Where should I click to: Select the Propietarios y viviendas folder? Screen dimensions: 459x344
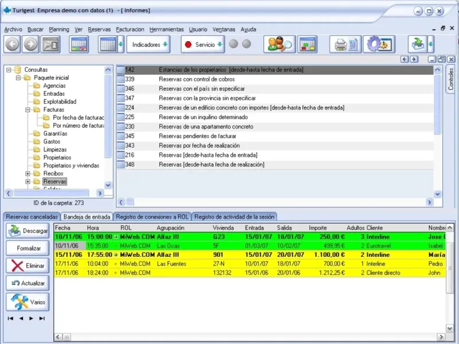coord(71,166)
